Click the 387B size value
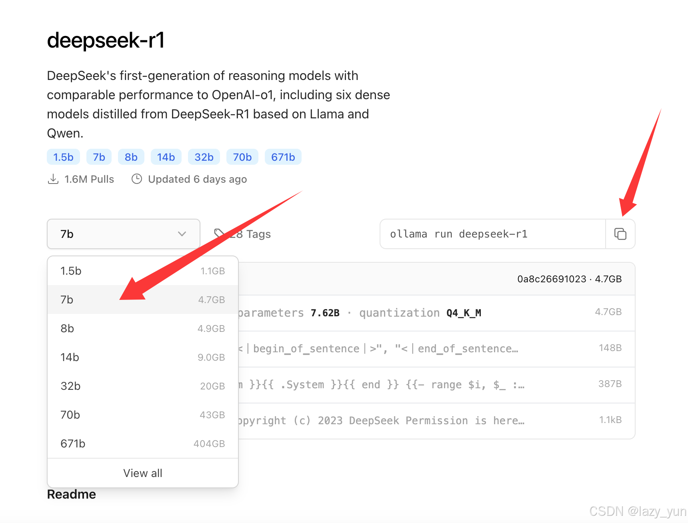Image resolution: width=688 pixels, height=523 pixels. pos(610,384)
